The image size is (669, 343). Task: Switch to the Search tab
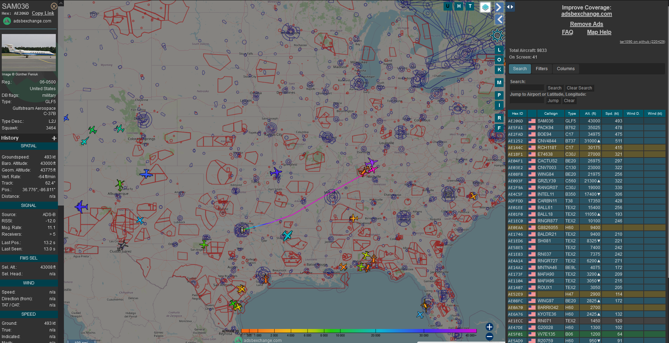[520, 69]
